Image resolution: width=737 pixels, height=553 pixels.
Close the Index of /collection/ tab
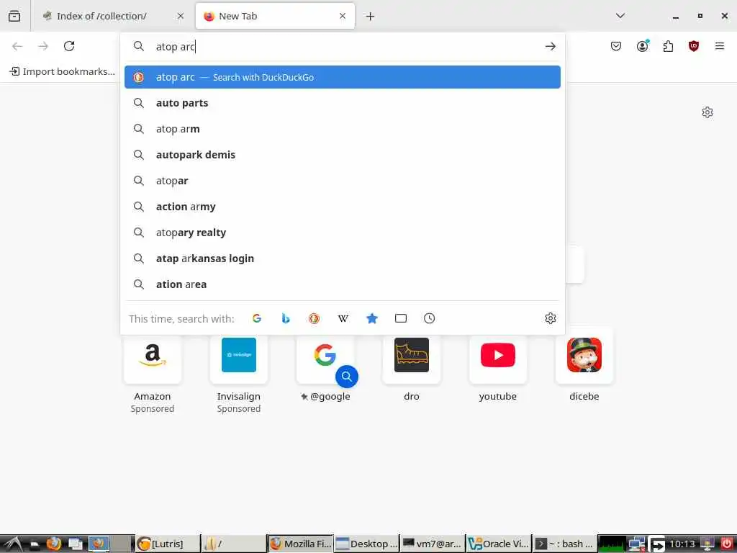181,16
